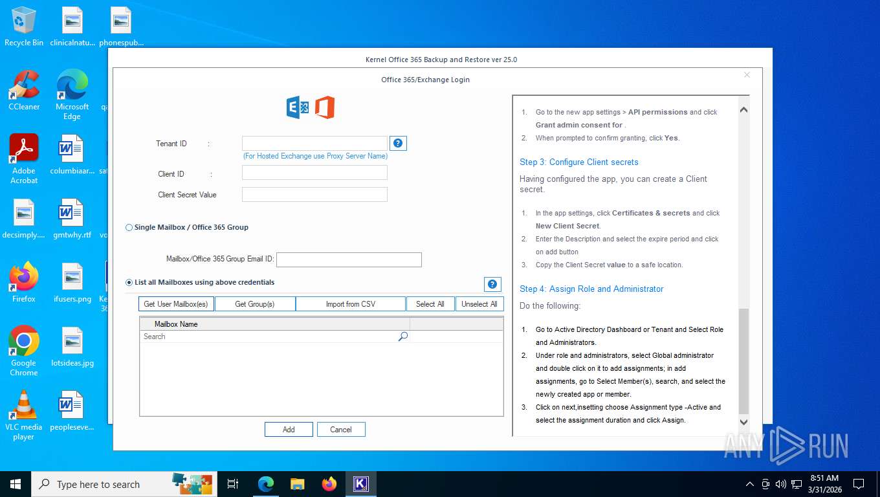This screenshot has width=880, height=497.
Task: Click Get User Mailbox(es) button
Action: coord(176,304)
